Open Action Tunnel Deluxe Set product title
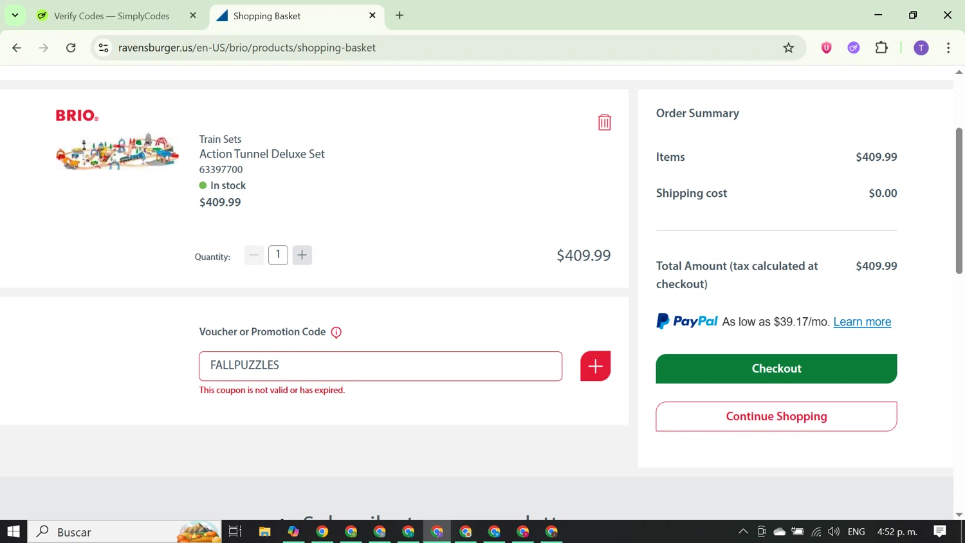This screenshot has width=965, height=543. 262,154
